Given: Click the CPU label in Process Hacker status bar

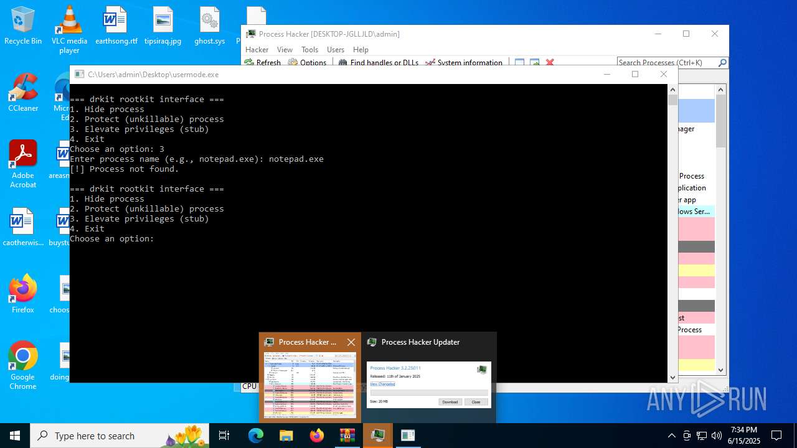Looking at the screenshot, I should click(x=249, y=386).
